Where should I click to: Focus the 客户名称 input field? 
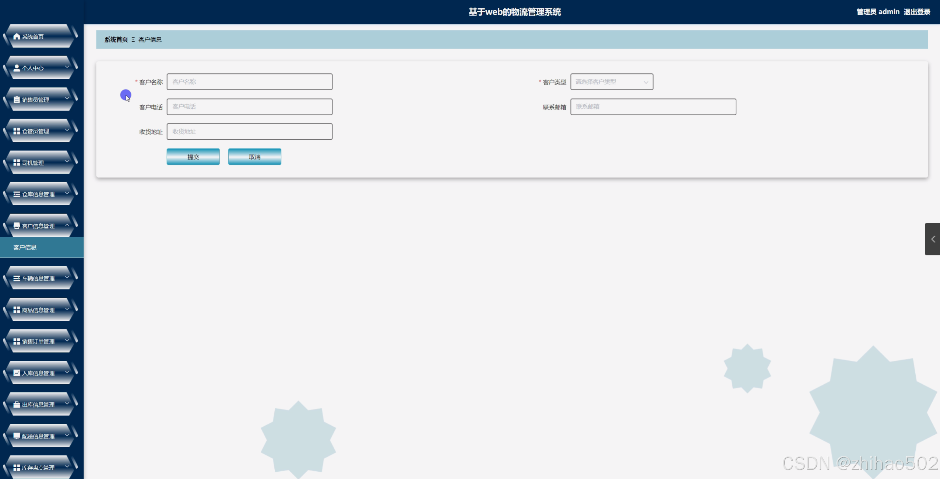click(249, 82)
